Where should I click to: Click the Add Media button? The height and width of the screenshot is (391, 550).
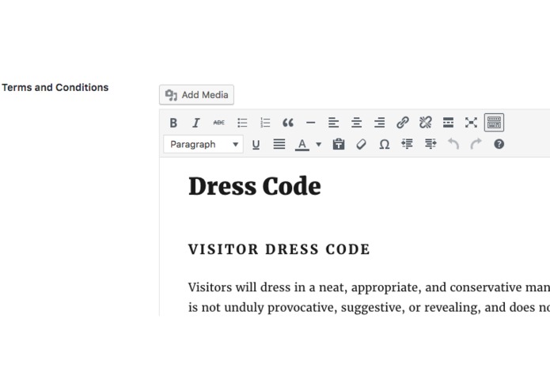coord(196,95)
